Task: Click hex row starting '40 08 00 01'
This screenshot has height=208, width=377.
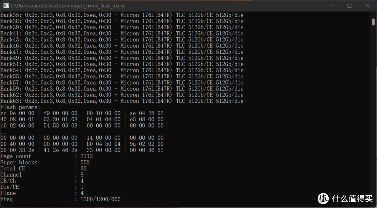Action: tap(82, 120)
